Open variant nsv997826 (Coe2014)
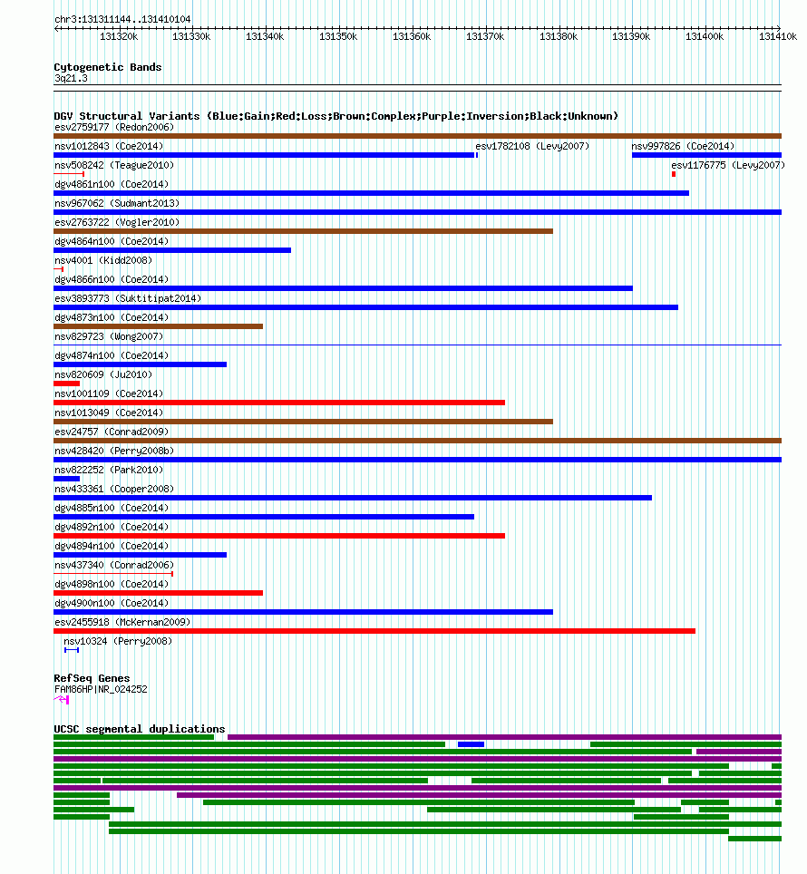 [683, 146]
